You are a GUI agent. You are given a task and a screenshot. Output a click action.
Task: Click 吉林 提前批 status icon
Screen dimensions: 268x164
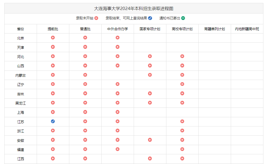pyautogui.click(x=53, y=93)
